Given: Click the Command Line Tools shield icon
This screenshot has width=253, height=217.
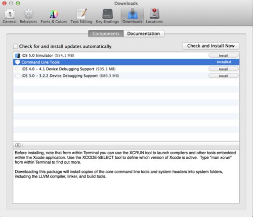Looking at the screenshot, I should pyautogui.click(x=18, y=62).
